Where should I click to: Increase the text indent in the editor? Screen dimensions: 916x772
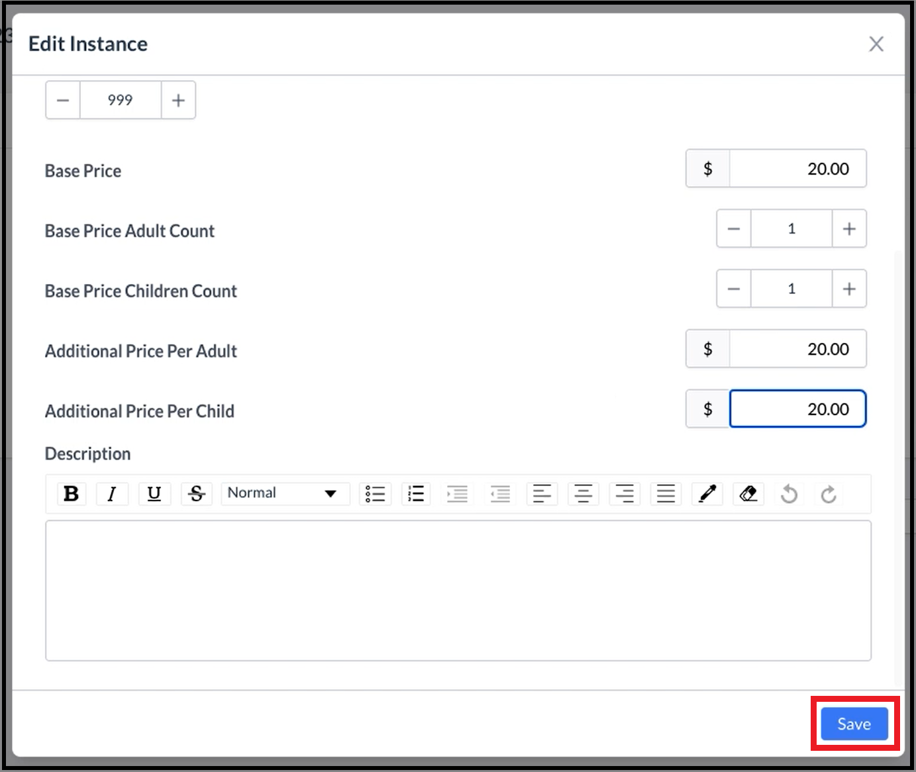458,493
